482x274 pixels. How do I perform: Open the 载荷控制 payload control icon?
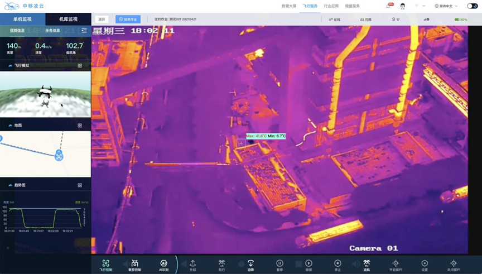pos(134,265)
